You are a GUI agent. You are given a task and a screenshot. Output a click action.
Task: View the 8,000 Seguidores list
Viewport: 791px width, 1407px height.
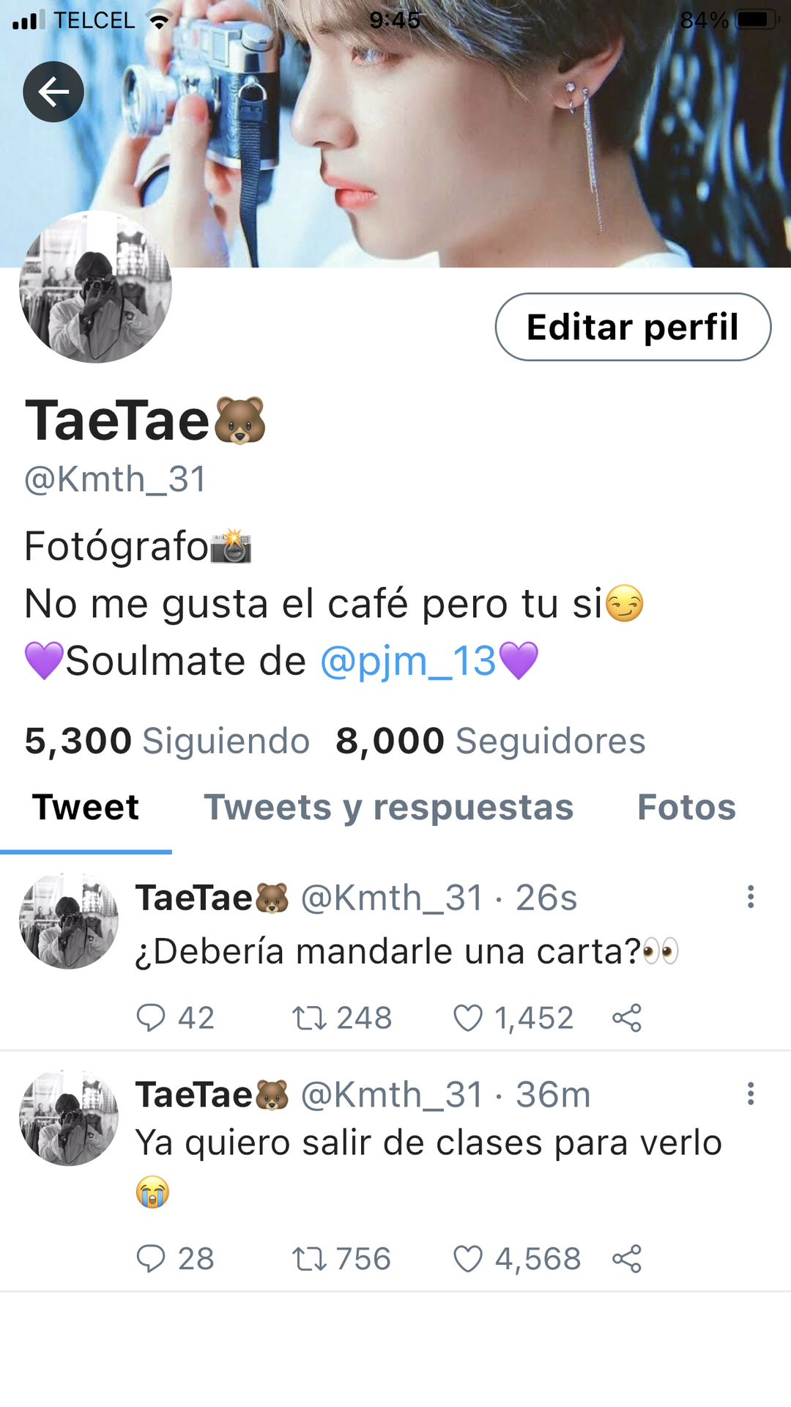coord(491,741)
